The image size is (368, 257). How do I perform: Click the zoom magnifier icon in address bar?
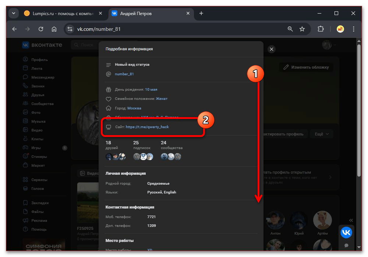[290, 29]
